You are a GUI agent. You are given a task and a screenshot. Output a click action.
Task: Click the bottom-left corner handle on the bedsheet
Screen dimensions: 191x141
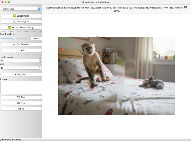79,95
